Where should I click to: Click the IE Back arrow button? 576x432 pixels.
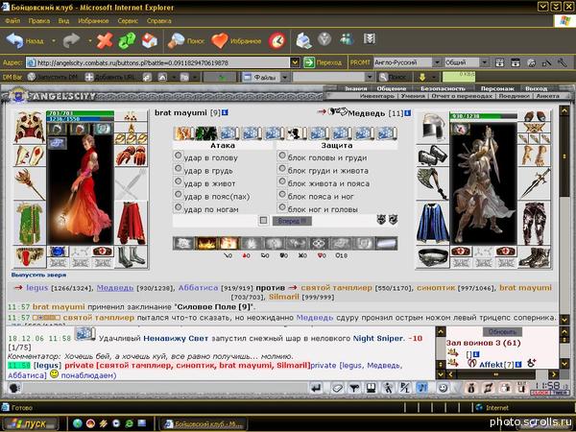(x=14, y=40)
